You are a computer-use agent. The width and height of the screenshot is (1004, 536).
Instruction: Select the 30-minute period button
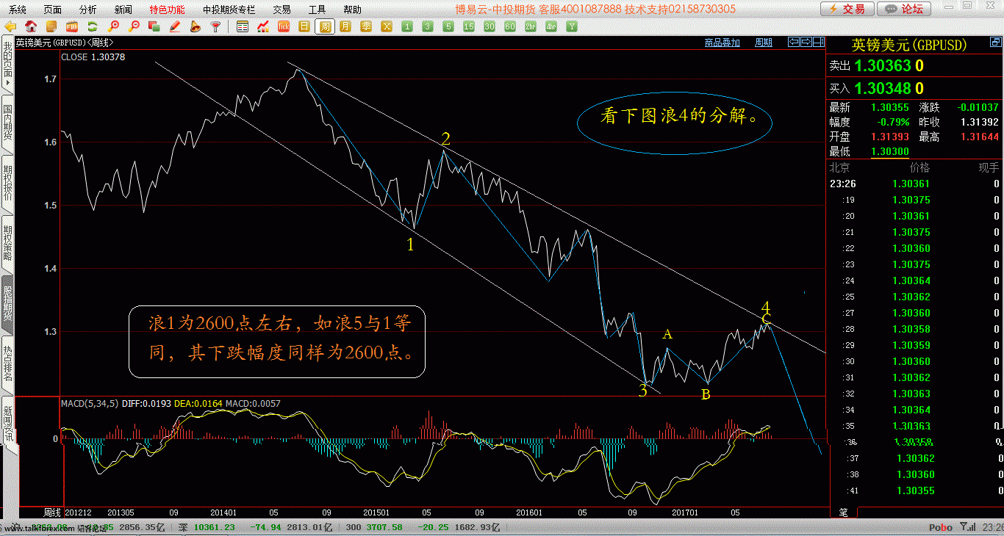pyautogui.click(x=490, y=26)
